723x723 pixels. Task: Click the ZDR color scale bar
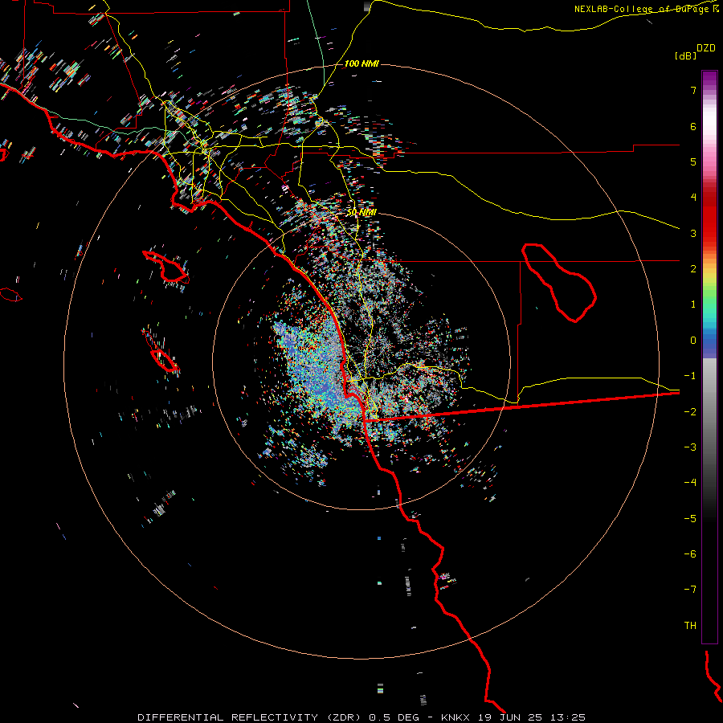click(x=709, y=357)
